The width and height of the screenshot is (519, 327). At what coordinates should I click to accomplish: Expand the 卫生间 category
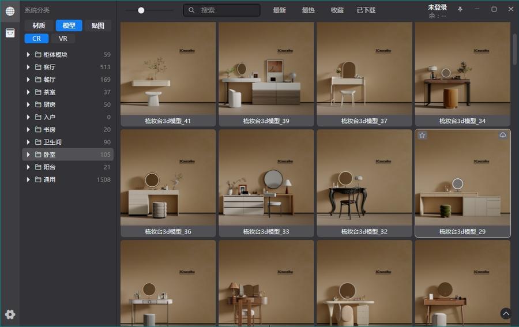pos(28,142)
